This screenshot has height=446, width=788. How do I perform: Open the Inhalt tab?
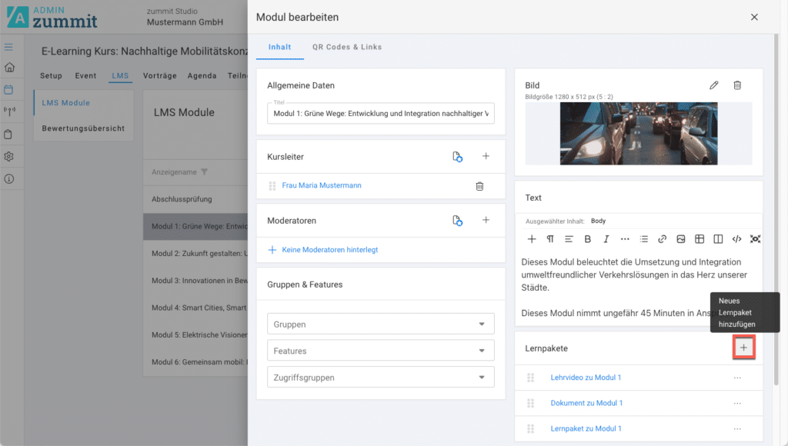(x=279, y=47)
